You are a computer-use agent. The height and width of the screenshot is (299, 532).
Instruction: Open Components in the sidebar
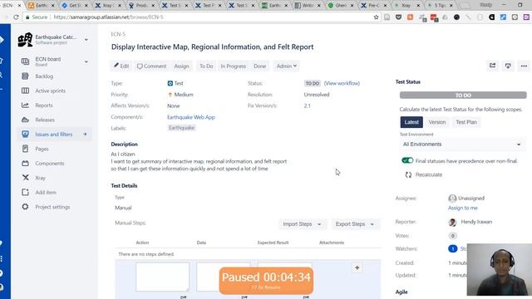click(50, 164)
